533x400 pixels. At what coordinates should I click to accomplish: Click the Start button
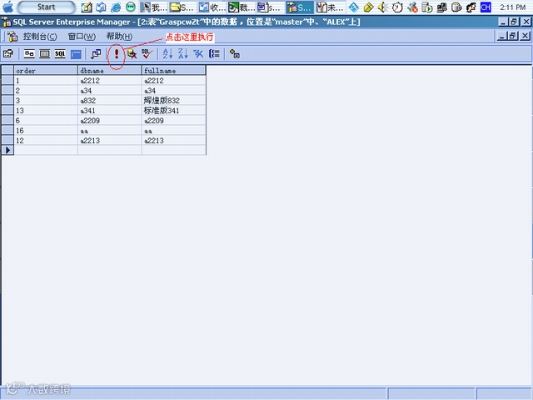(x=47, y=7)
